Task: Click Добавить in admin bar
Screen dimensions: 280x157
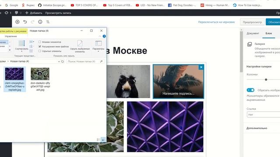Action: pyautogui.click(x=34, y=13)
